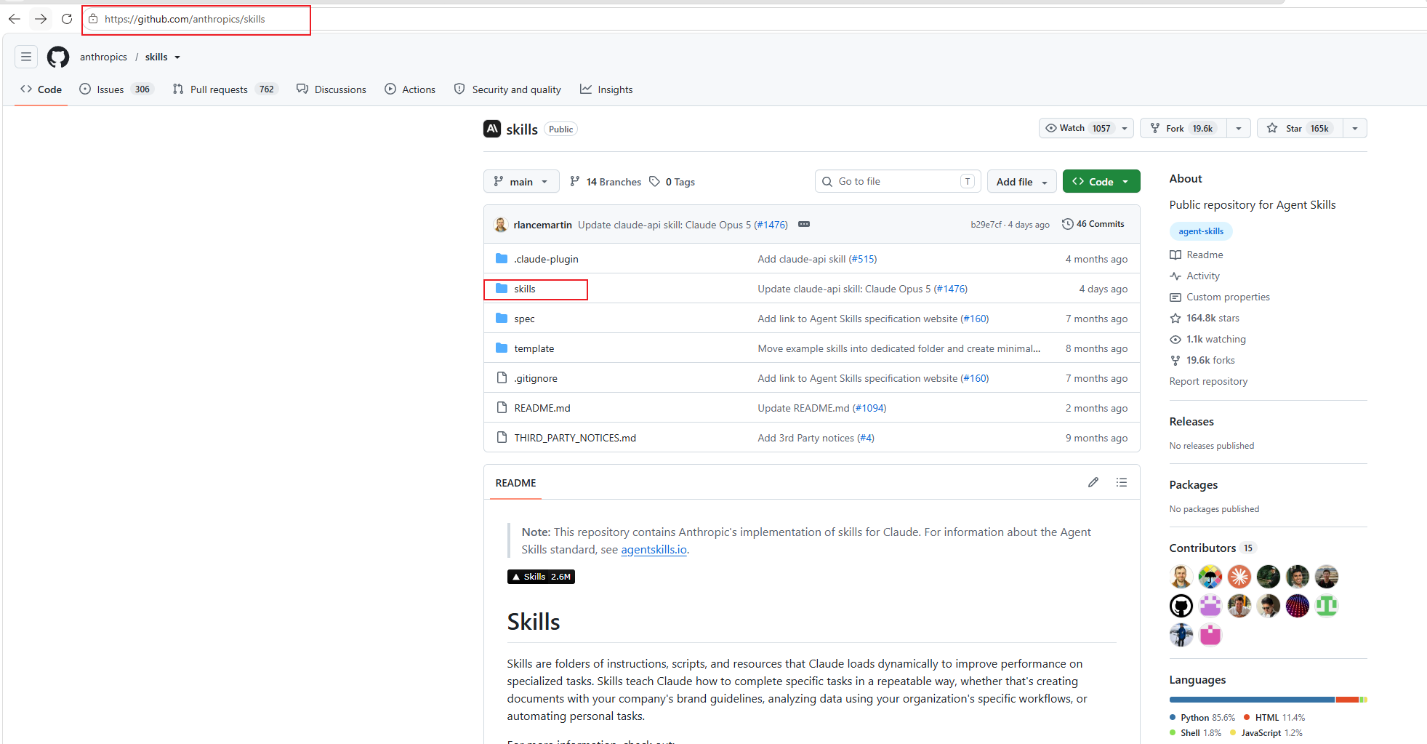1427x744 pixels.
Task: Star the skills repository
Action: (x=1300, y=128)
